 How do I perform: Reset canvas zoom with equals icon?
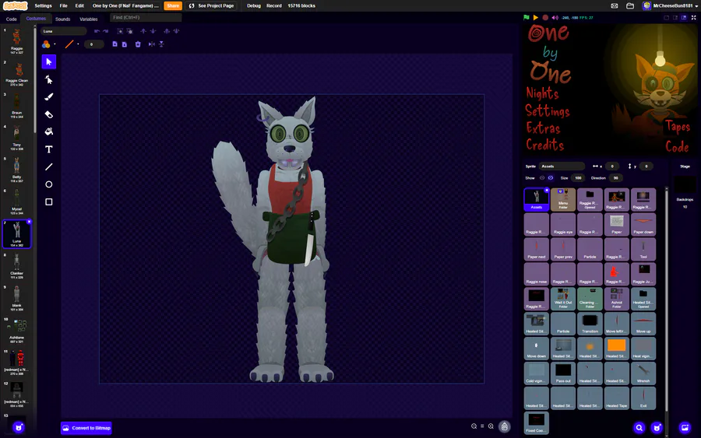point(482,426)
